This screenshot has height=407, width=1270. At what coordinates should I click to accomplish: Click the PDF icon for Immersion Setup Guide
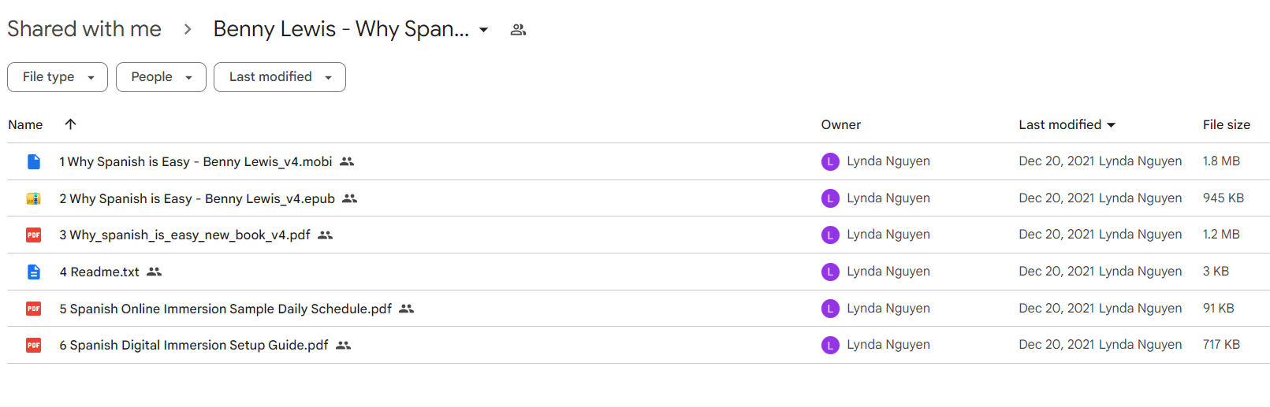[34, 345]
